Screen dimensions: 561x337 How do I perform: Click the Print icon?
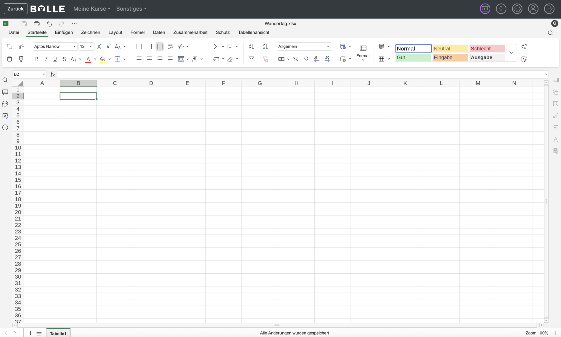click(37, 24)
